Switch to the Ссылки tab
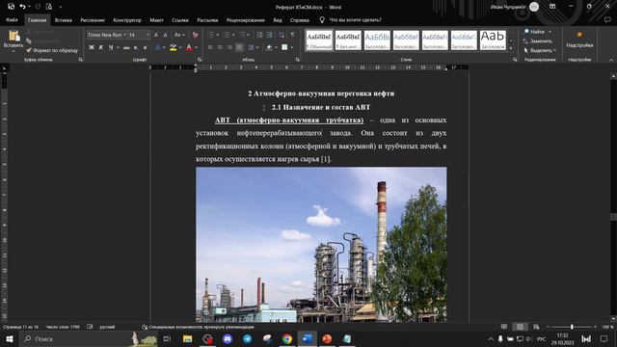This screenshot has width=617, height=347. (x=180, y=19)
